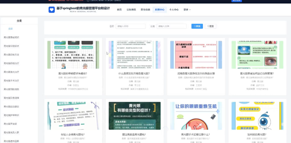This screenshot has width=291, height=143.
Task: Select 青光眼遗传因素 category
Action: click(11, 141)
